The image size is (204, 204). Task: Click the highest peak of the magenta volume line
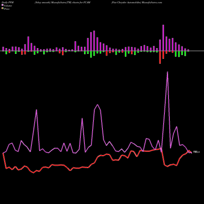point(167,72)
